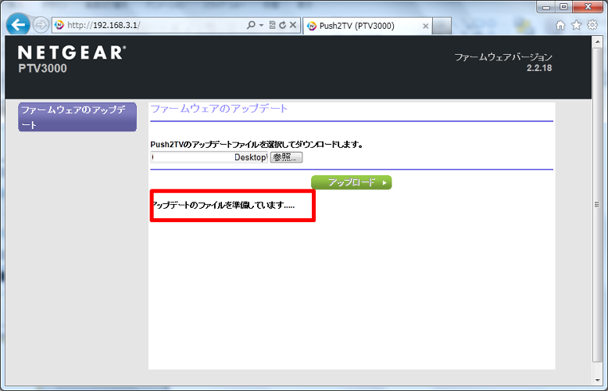Click the アップデートのファイルを準備しています status message
Image resolution: width=608 pixels, height=391 pixels.
pos(224,205)
